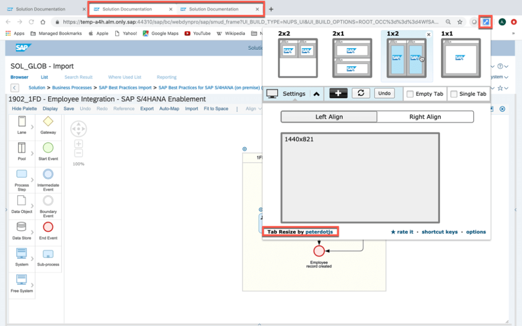The image size is (522, 326).
Task: Click Fit to Space
Action: tap(216, 109)
